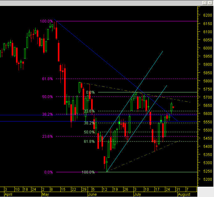Click the 5 date label in June

[93, 189]
